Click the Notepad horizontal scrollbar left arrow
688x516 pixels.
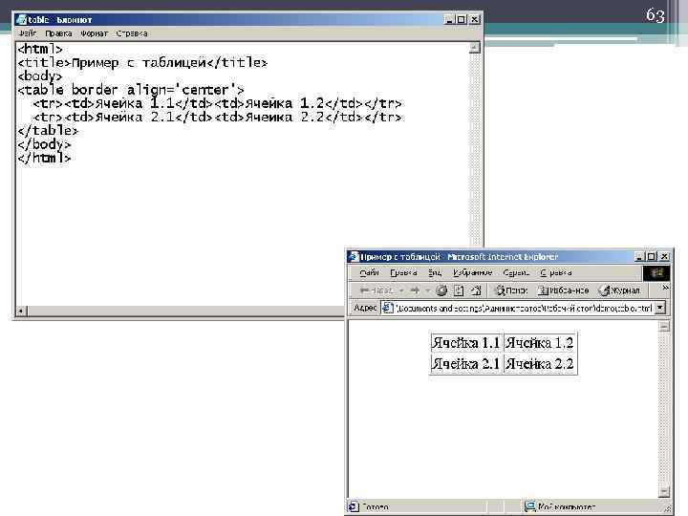tap(21, 311)
